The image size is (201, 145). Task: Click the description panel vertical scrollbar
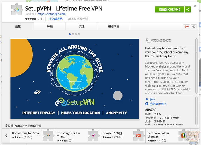tap(196, 66)
